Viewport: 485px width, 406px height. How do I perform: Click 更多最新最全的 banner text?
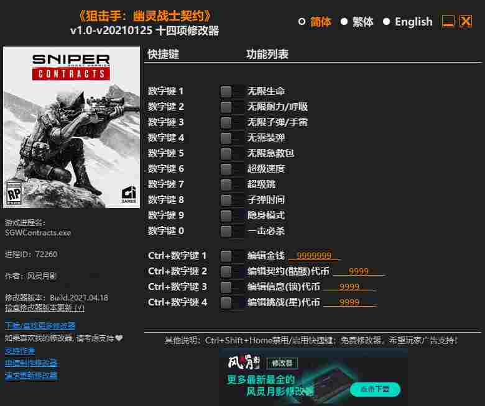coord(261,379)
